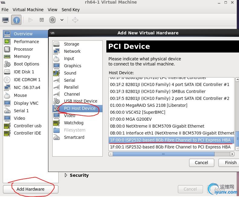Select 00:1F:3 SMBus Controller device
Viewport: 239px width, 197px height.
coord(172,91)
